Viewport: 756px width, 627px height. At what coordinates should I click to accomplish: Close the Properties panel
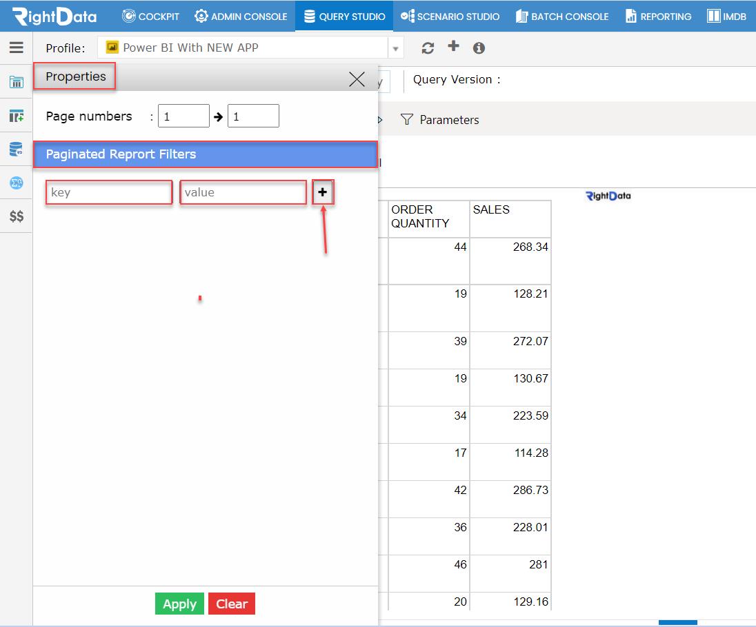pos(357,79)
